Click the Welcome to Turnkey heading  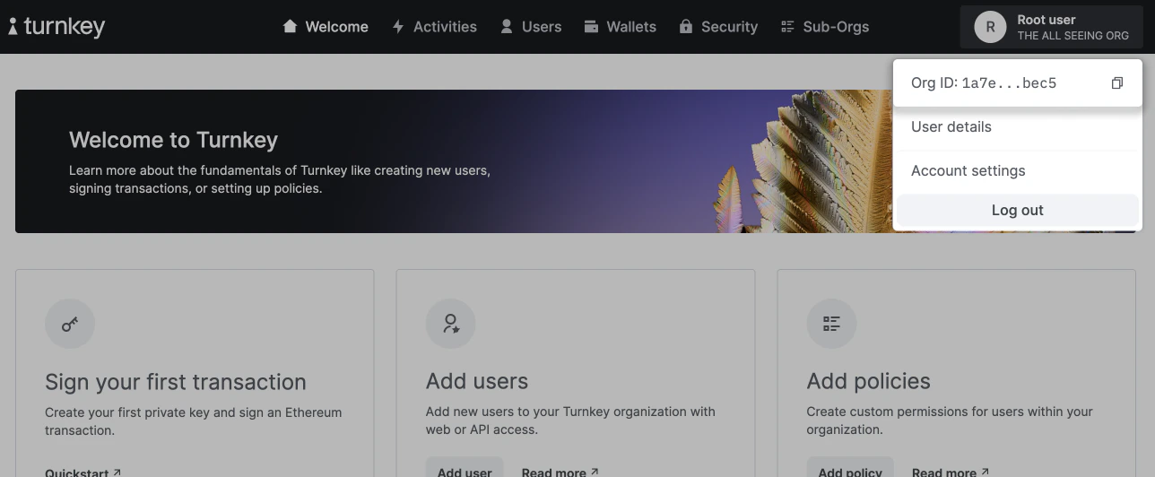pyautogui.click(x=173, y=140)
